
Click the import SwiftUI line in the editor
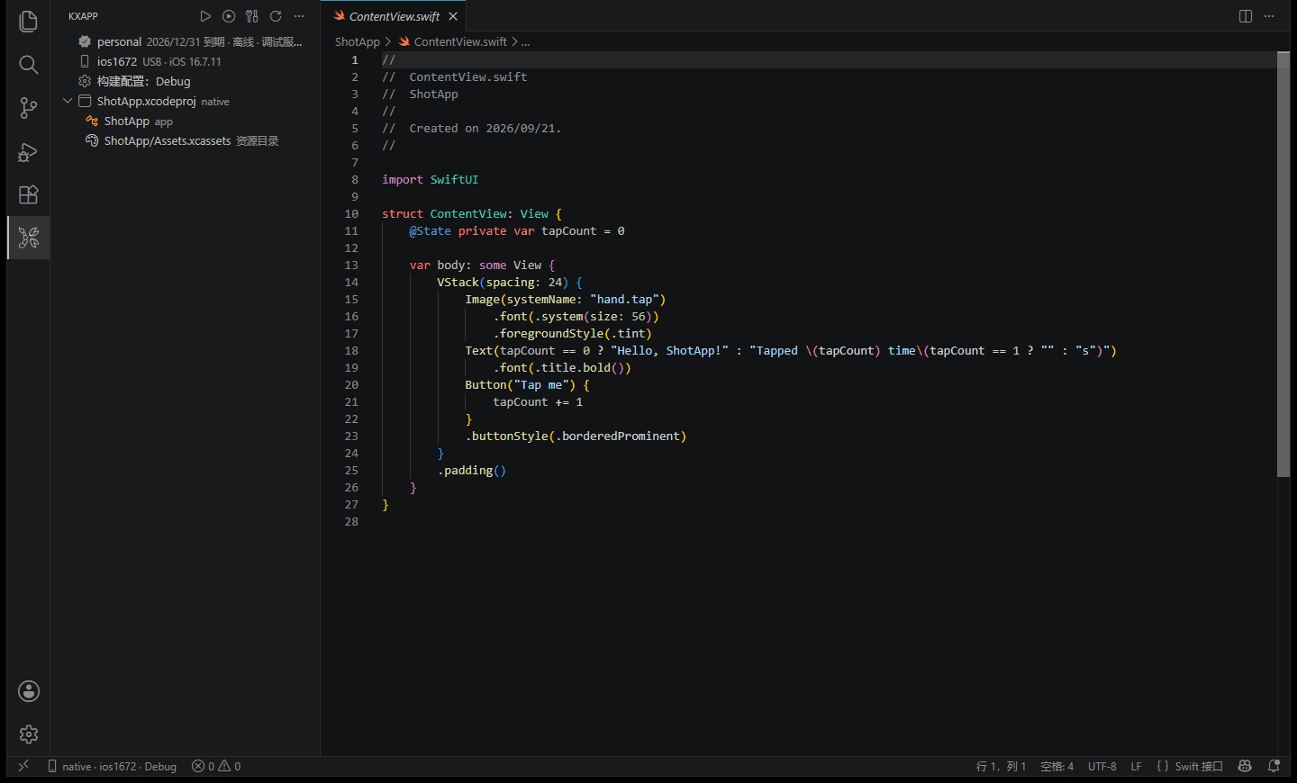click(430, 179)
